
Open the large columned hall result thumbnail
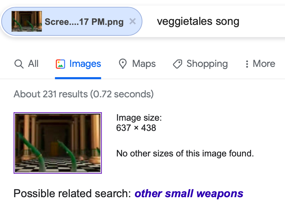pyautogui.click(x=57, y=143)
